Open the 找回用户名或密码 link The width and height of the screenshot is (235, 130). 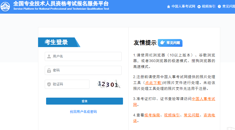(83, 112)
